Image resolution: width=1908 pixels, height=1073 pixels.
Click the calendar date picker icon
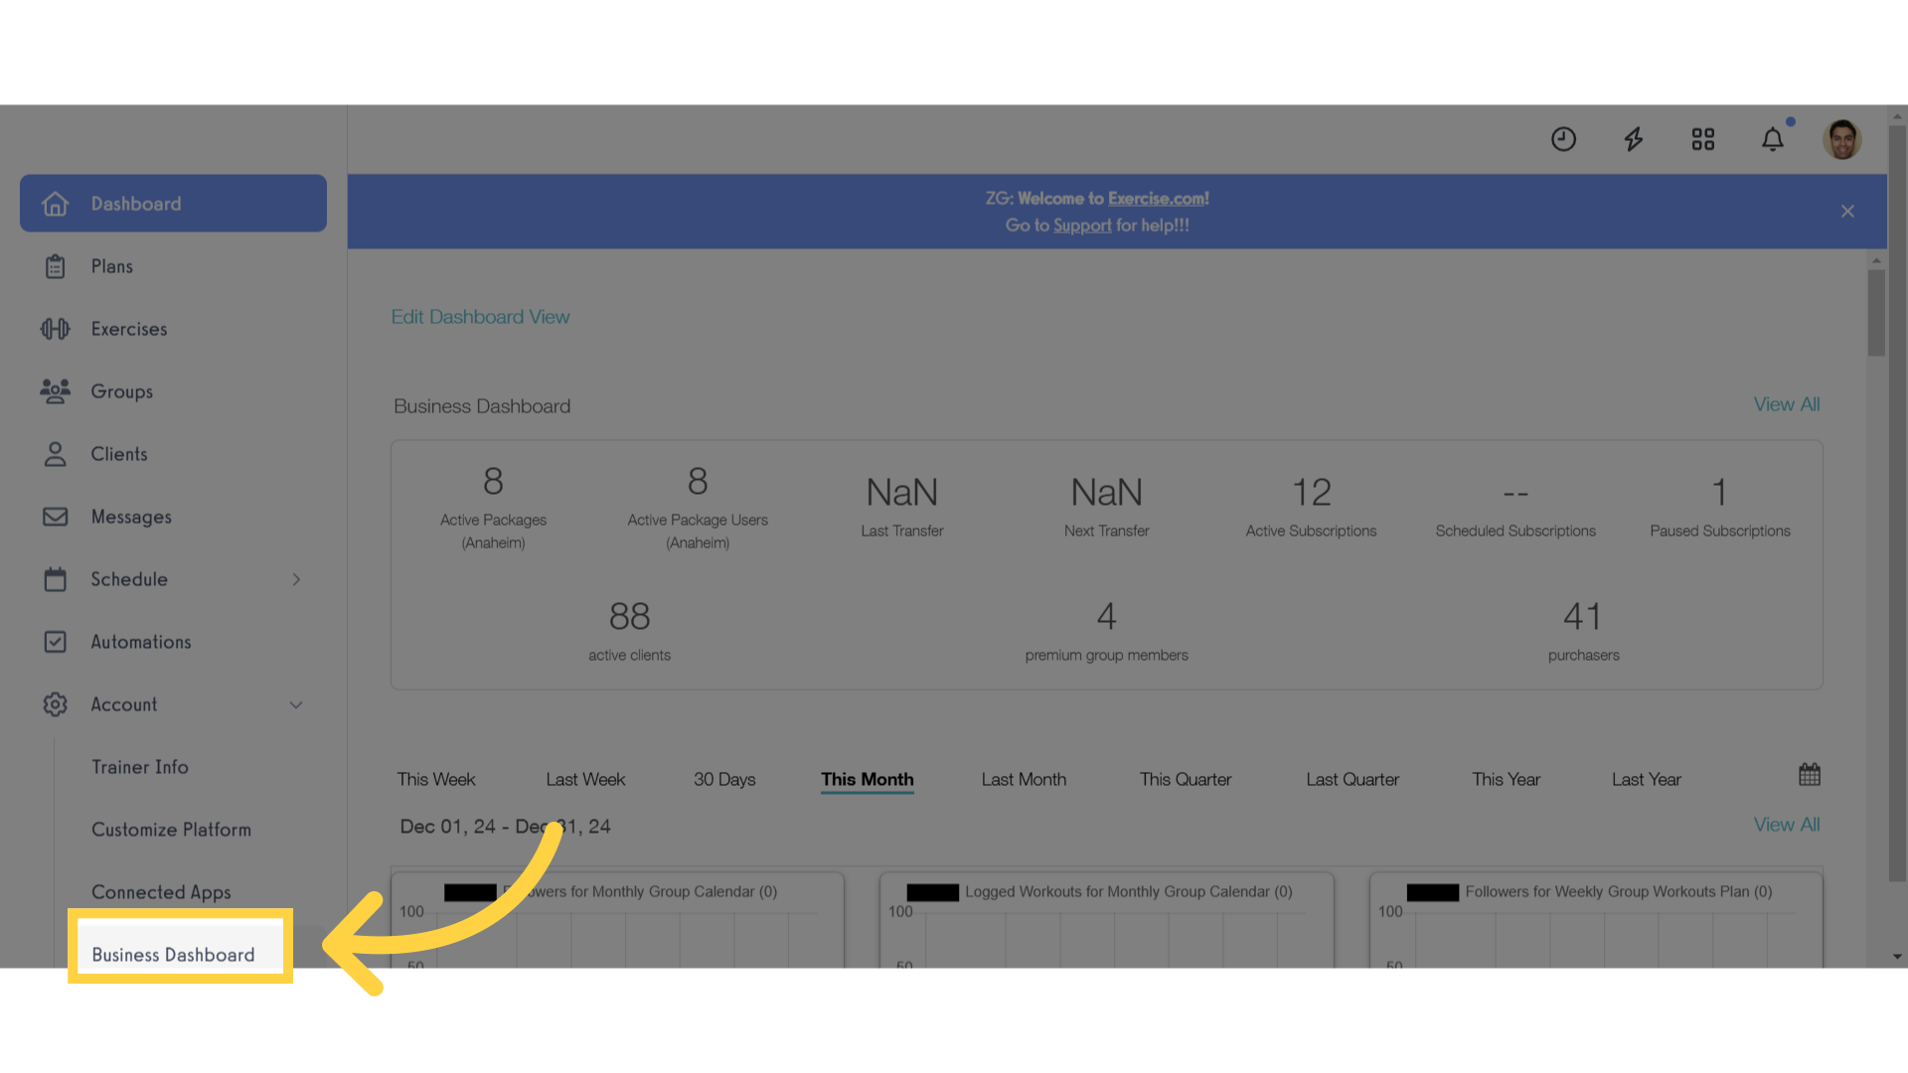click(1810, 774)
